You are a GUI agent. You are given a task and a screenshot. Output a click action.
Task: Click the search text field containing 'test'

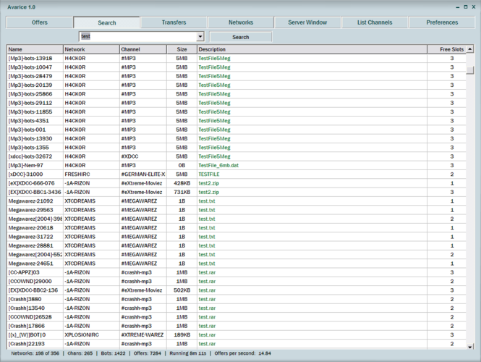[137, 36]
